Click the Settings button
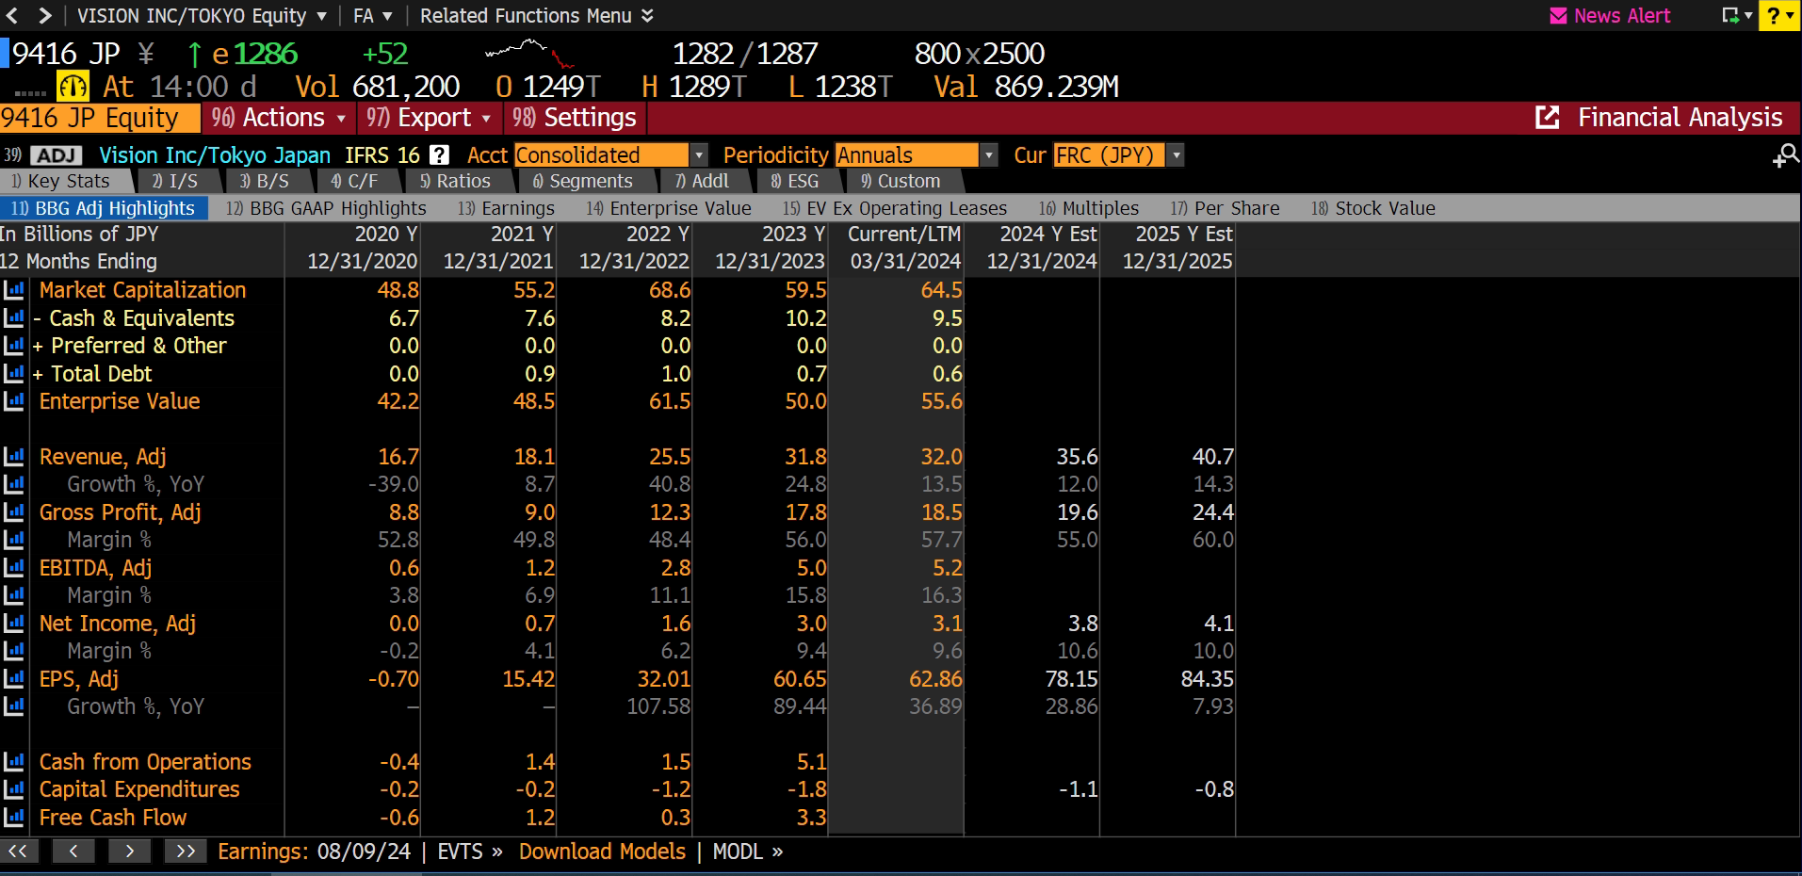Screen dimensions: 1802x876 (575, 118)
